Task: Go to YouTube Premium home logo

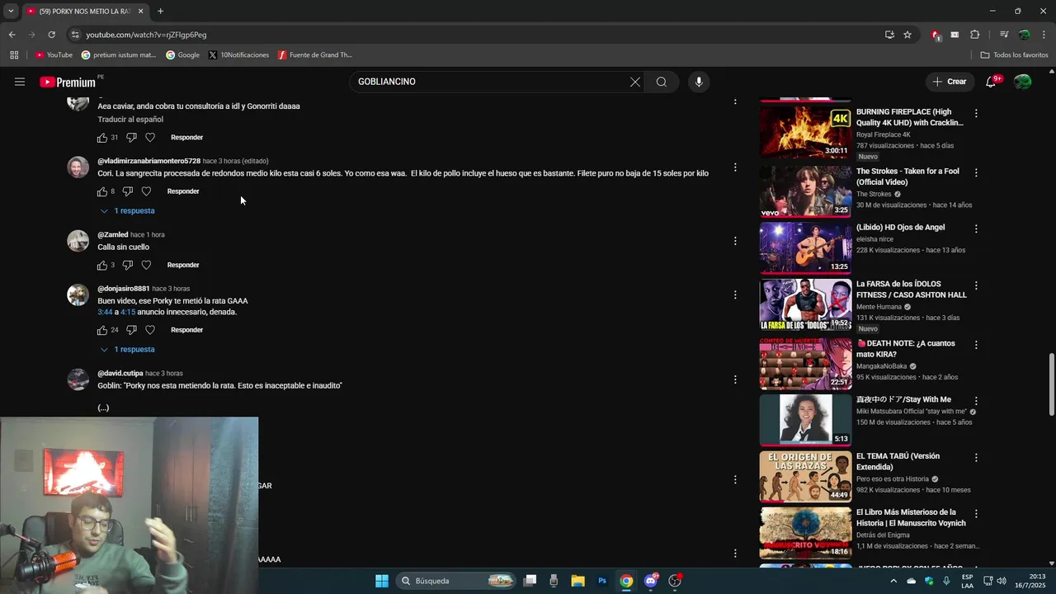Action: (x=68, y=82)
